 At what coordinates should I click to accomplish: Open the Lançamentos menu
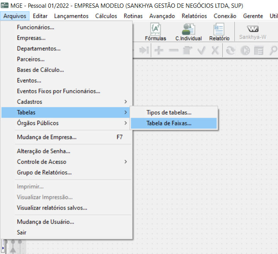[x=71, y=16]
